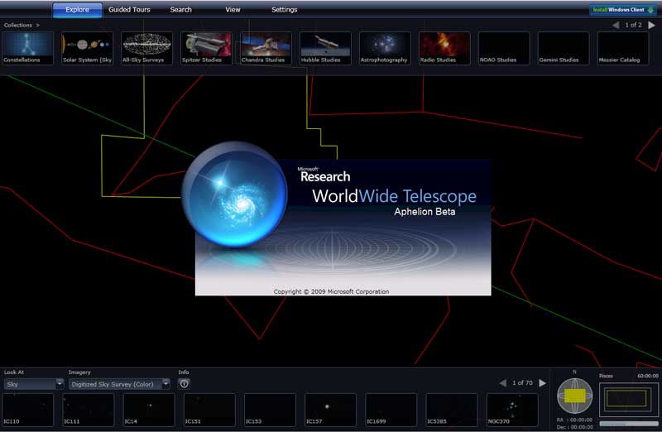The width and height of the screenshot is (662, 432).
Task: Open the Hubble Studies collection
Action: (x=325, y=48)
